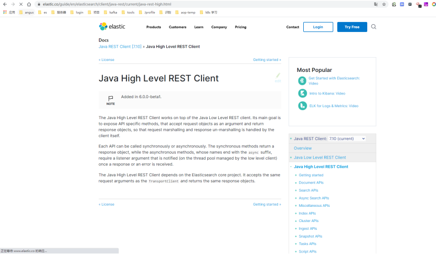
Task: Expand Java Low Level REST Client section
Action: coord(291,157)
